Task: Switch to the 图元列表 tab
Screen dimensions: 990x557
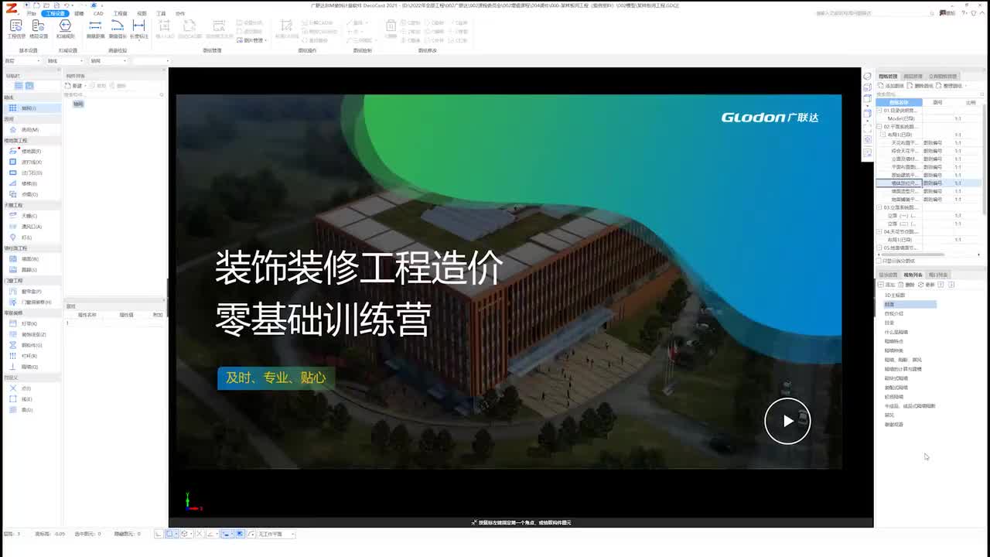Action: point(938,275)
